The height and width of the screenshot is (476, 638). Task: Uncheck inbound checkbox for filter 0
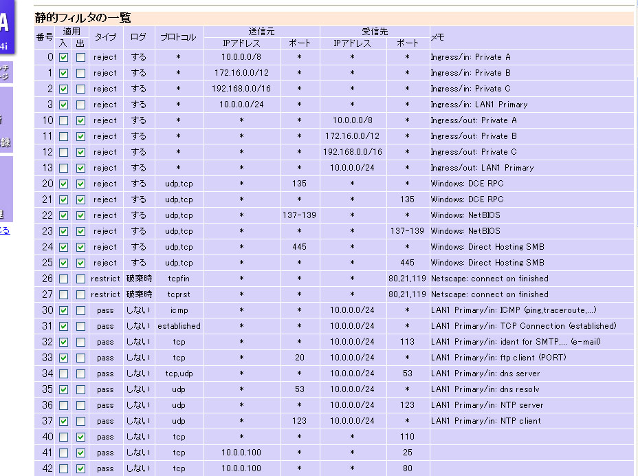click(63, 57)
